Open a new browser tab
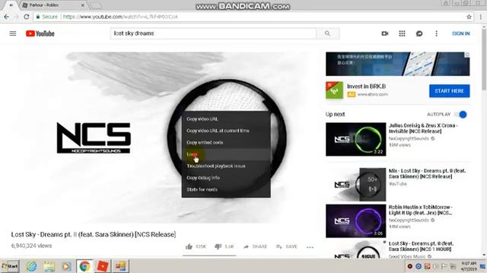 click(96, 5)
